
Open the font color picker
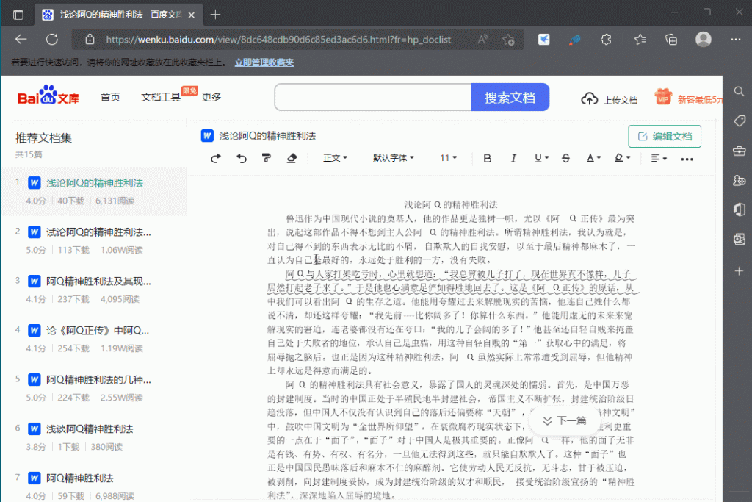(x=593, y=158)
